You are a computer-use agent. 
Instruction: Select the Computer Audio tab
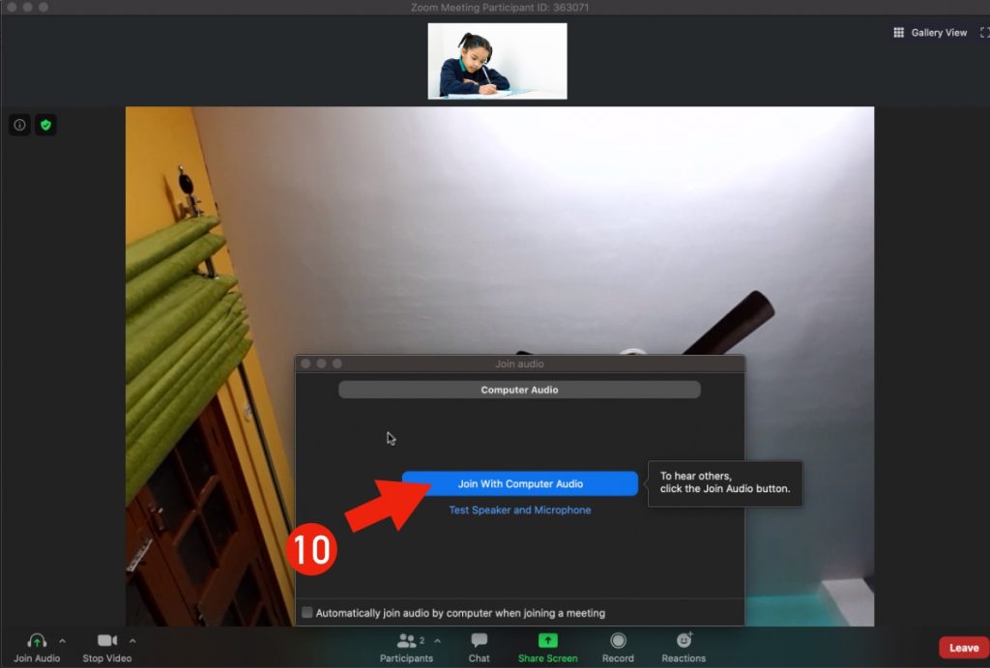(x=519, y=390)
